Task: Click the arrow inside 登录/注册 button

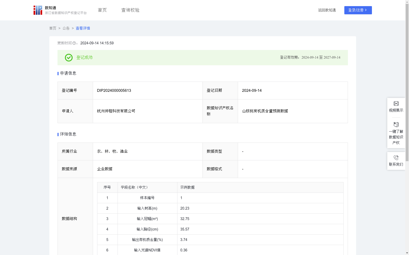Action: tap(366, 10)
